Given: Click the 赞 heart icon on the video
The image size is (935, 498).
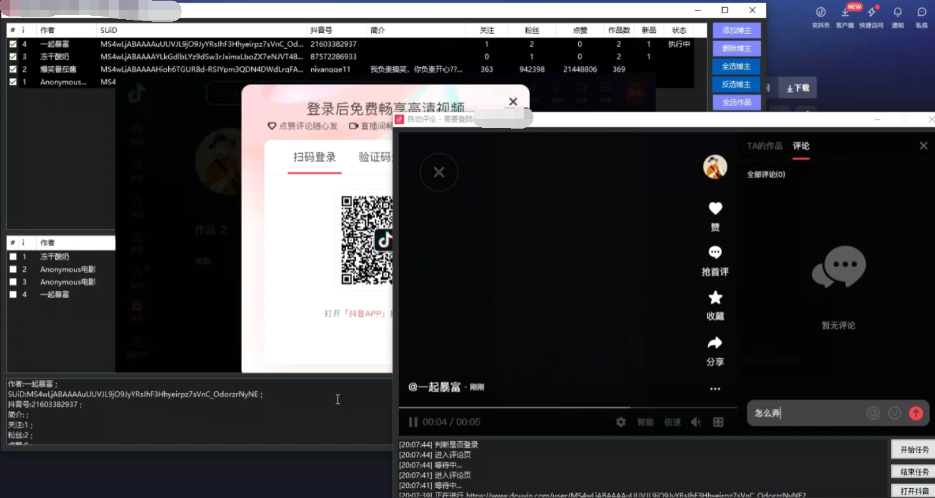Looking at the screenshot, I should click(715, 208).
